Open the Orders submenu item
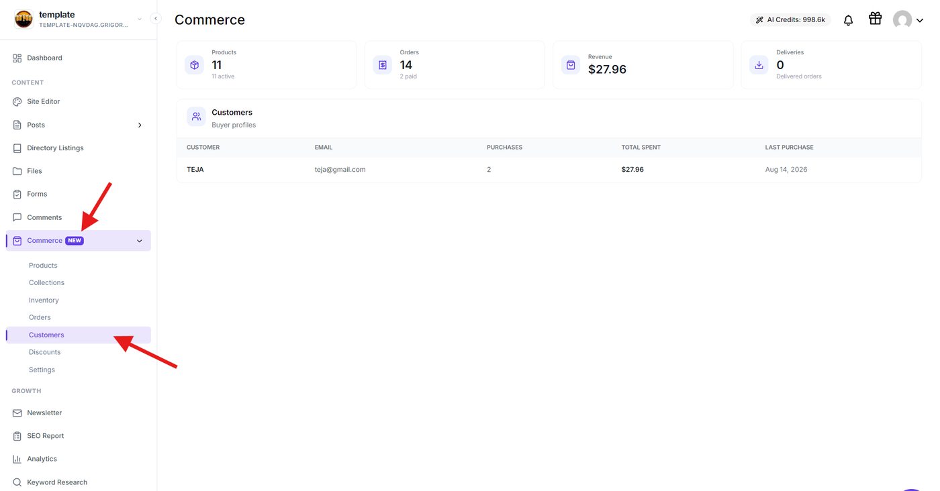This screenshot has height=491, width=940. [x=40, y=317]
